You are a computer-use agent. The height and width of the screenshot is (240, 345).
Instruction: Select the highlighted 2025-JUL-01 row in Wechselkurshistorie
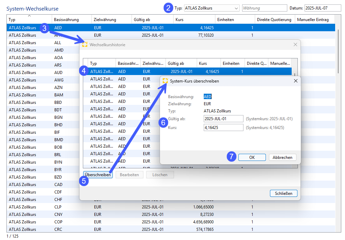click(187, 72)
